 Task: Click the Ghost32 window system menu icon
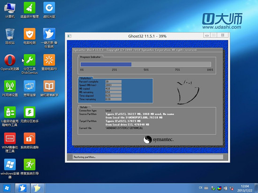[69, 36]
